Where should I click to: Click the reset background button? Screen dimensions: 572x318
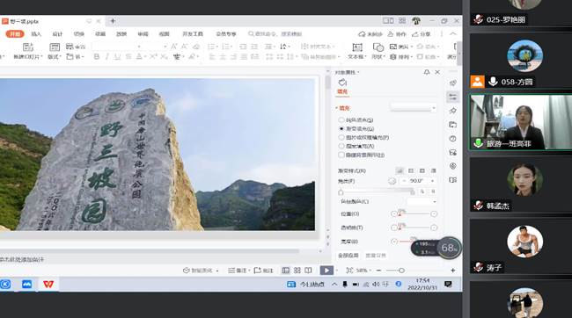point(376,256)
